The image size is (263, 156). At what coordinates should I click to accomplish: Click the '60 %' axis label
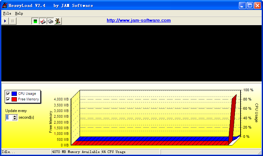point(247,108)
